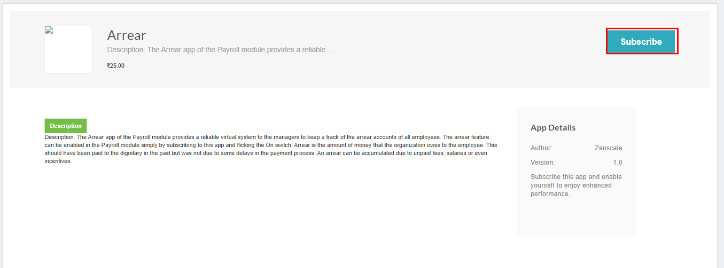This screenshot has width=724, height=268.
Task: Select the white app thumbnail box
Action: point(68,50)
